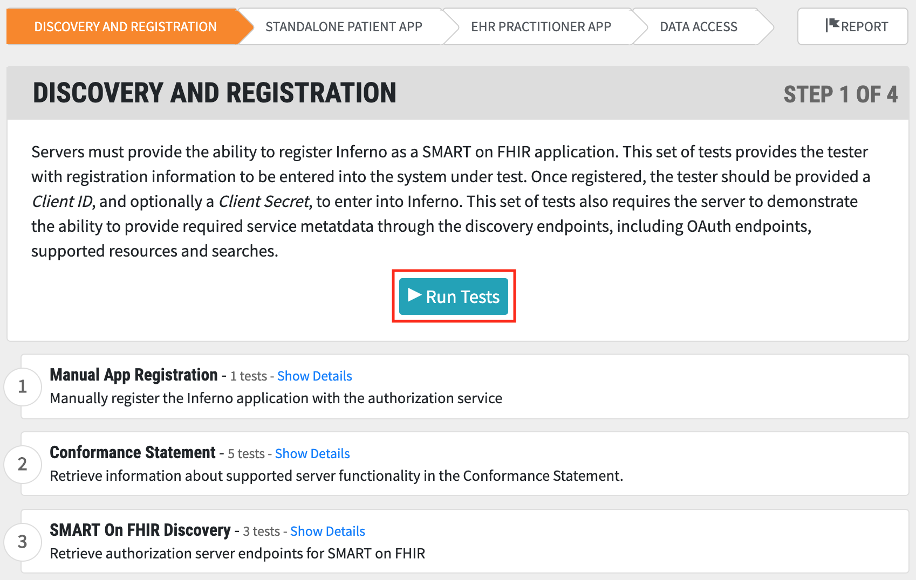Select the Conformance Statement heading

pos(133,452)
